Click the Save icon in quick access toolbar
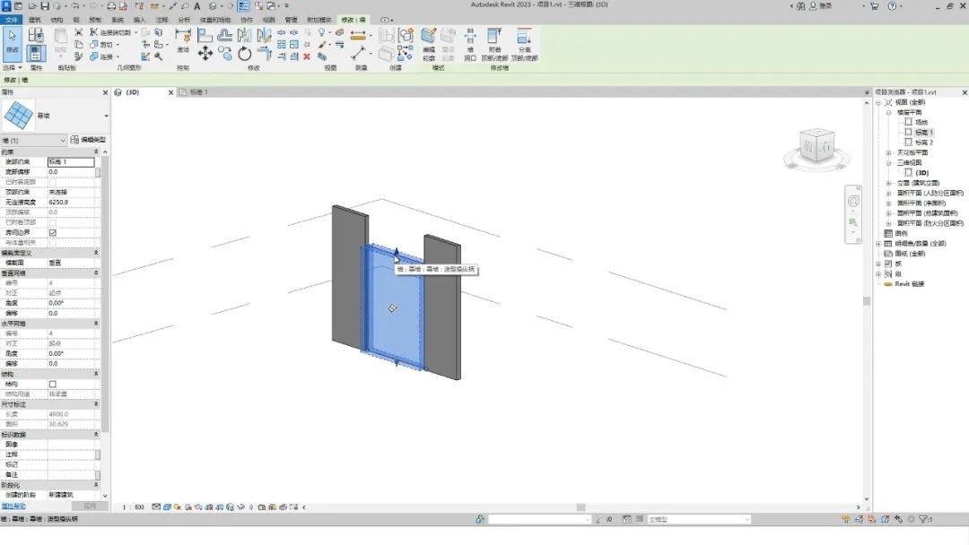Image resolution: width=969 pixels, height=545 pixels. tap(45, 5)
